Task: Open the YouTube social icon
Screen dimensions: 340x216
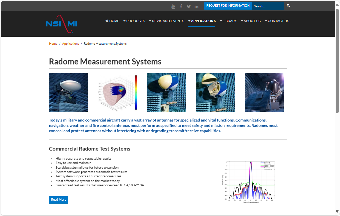Action: tap(173, 6)
